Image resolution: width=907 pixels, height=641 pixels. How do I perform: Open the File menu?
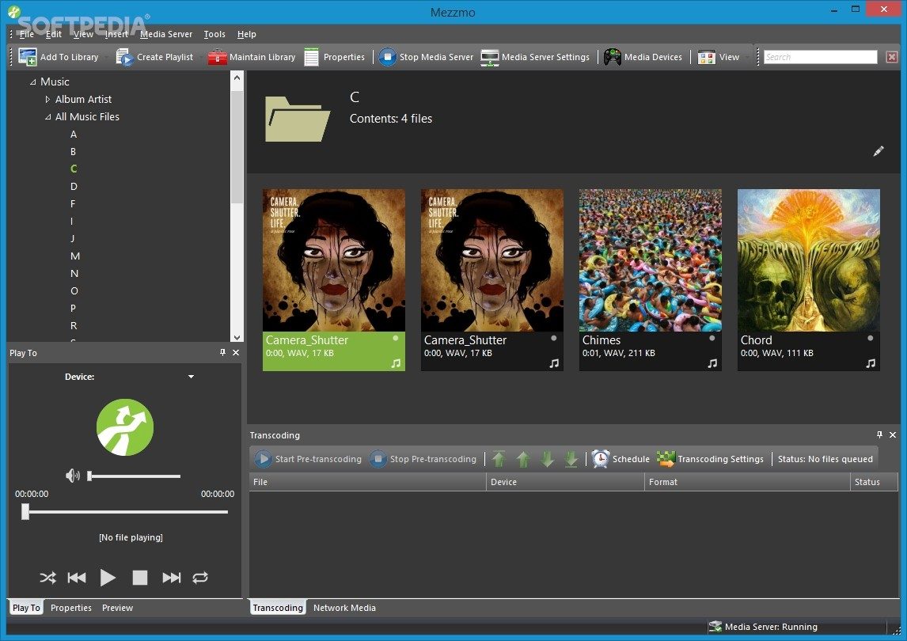(27, 34)
